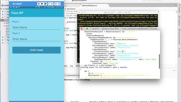Open the Properties side panel

(179, 21)
